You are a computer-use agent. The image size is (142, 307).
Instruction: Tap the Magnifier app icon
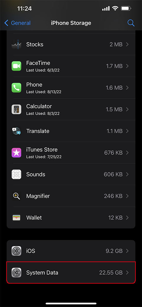click(17, 196)
